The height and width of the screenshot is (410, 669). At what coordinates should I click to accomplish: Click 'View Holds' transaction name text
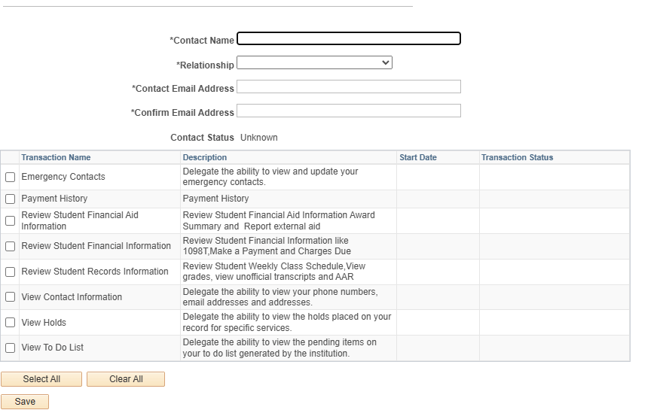click(44, 323)
